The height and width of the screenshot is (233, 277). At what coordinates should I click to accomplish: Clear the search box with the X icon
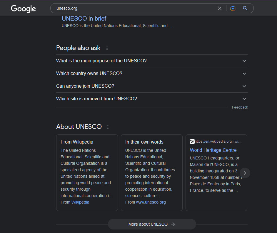click(220, 8)
